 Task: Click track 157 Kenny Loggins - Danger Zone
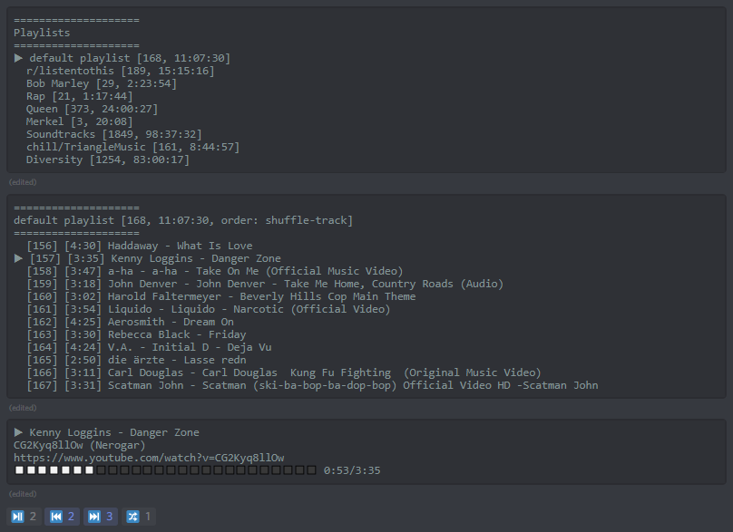pos(155,258)
